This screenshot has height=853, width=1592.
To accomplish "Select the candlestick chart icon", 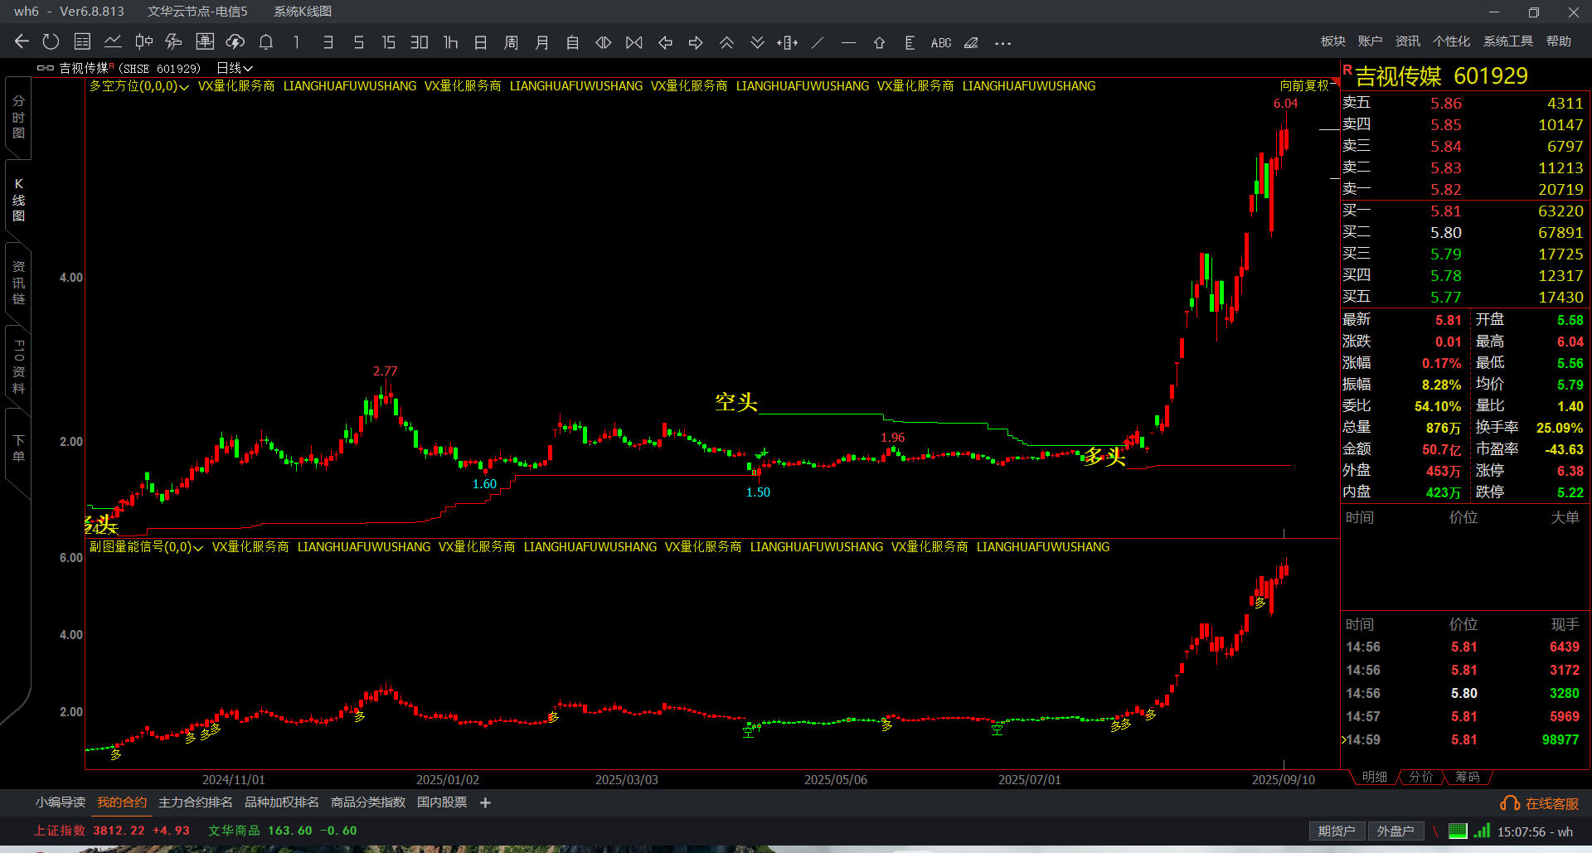I will click(143, 41).
